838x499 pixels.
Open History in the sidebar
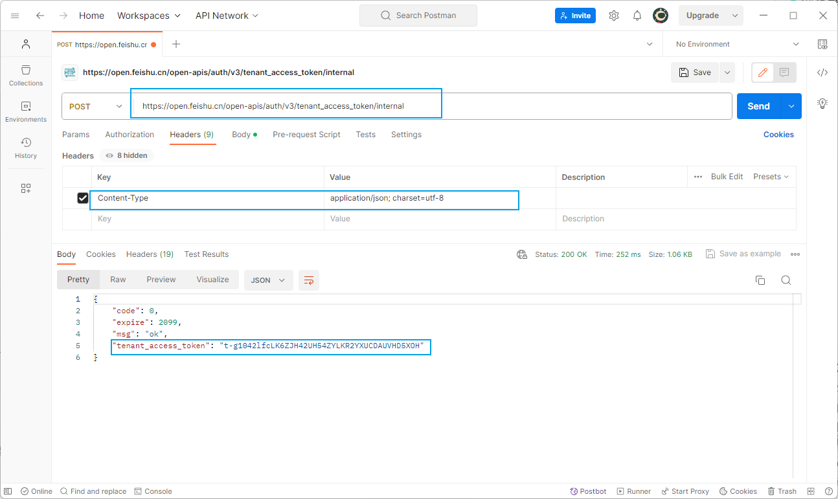[x=26, y=148]
